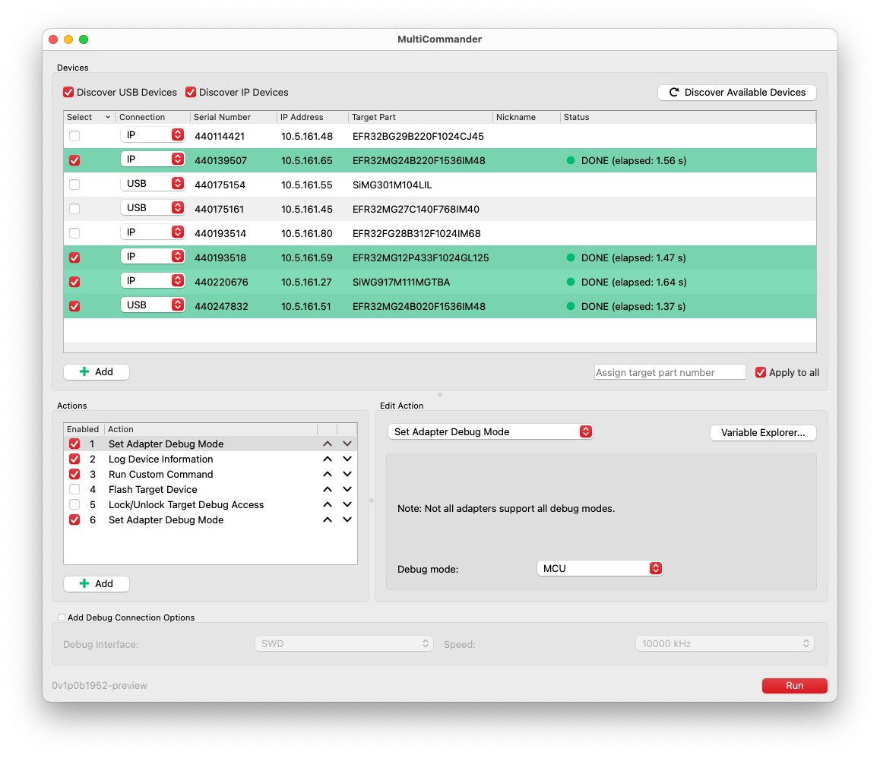Image resolution: width=880 pixels, height=758 pixels.
Task: Move Lock/Unlock Target Debug Access down
Action: (347, 505)
